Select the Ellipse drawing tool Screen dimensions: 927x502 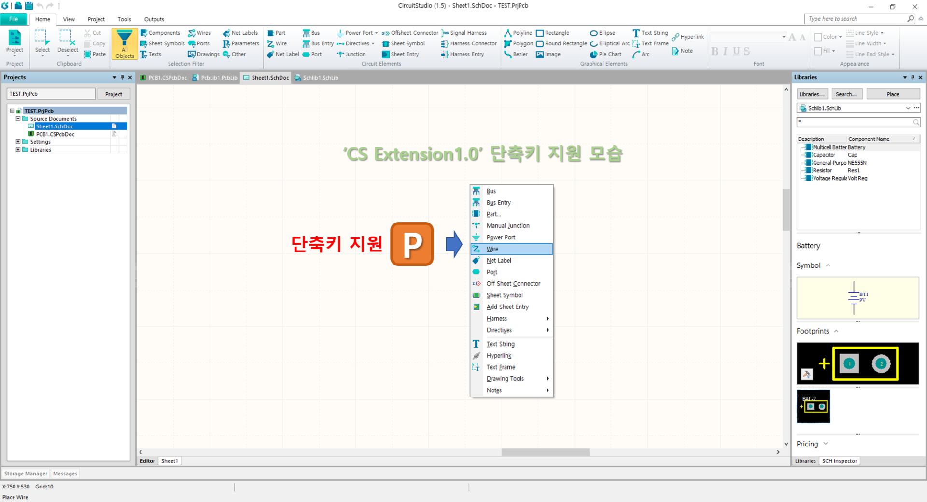coord(603,33)
